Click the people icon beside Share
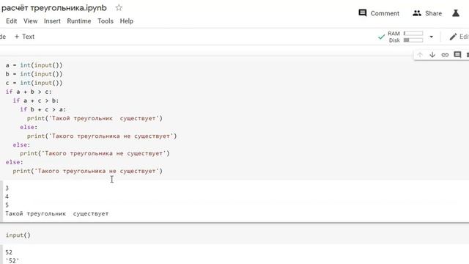The image size is (469, 264). 417,13
